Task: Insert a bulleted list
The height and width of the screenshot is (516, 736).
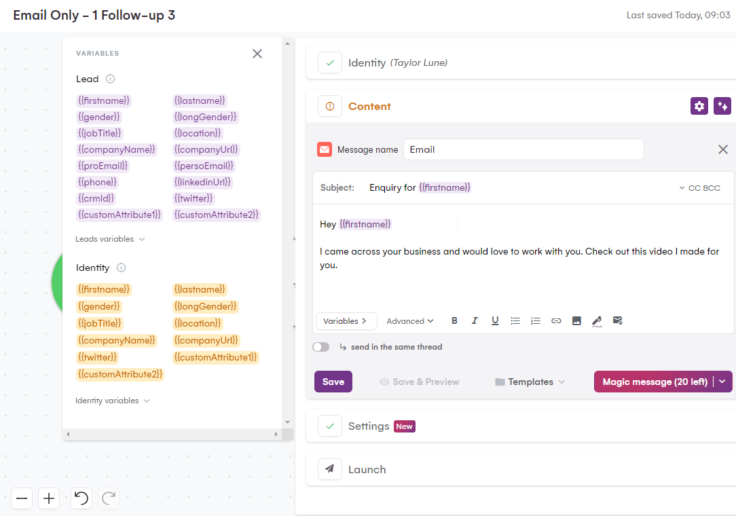Action: point(515,320)
